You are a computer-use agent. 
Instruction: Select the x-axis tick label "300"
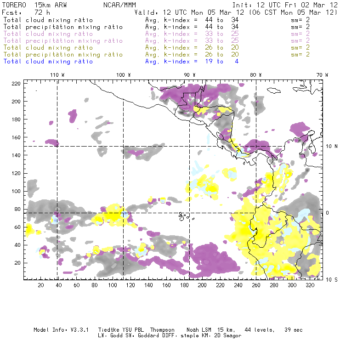click(x=292, y=285)
